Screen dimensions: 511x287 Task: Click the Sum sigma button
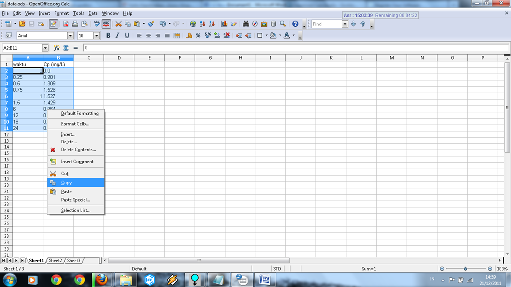(x=66, y=48)
